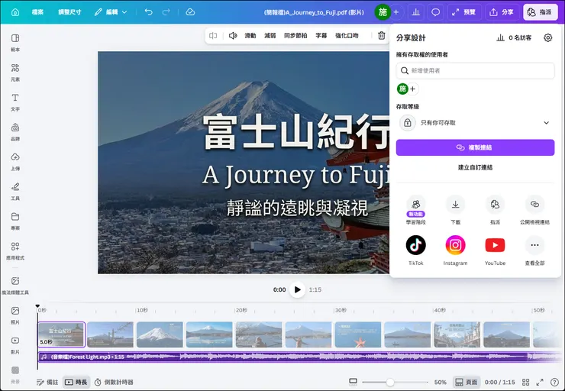Check the cloud save status icon

click(190, 12)
